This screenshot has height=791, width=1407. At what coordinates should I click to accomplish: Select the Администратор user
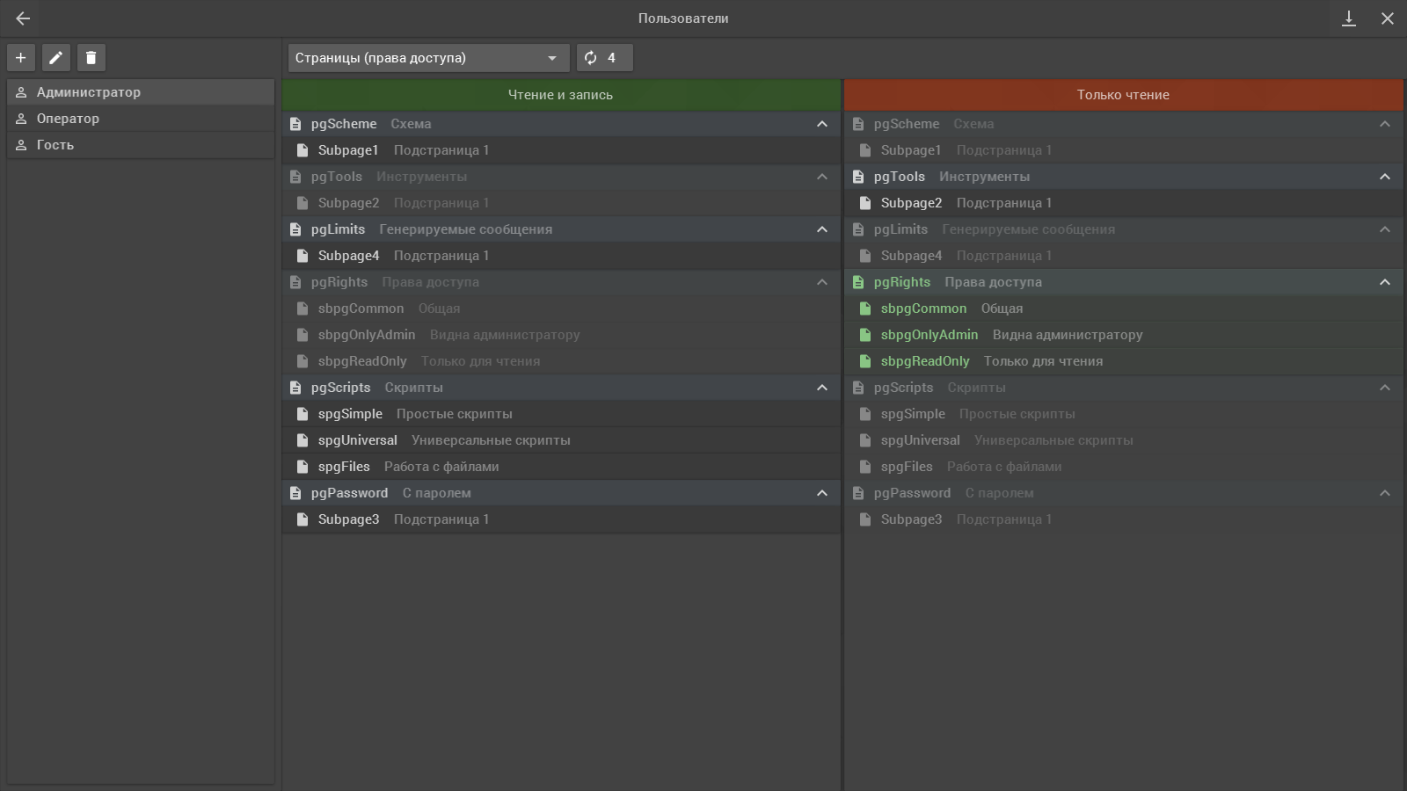point(141,92)
